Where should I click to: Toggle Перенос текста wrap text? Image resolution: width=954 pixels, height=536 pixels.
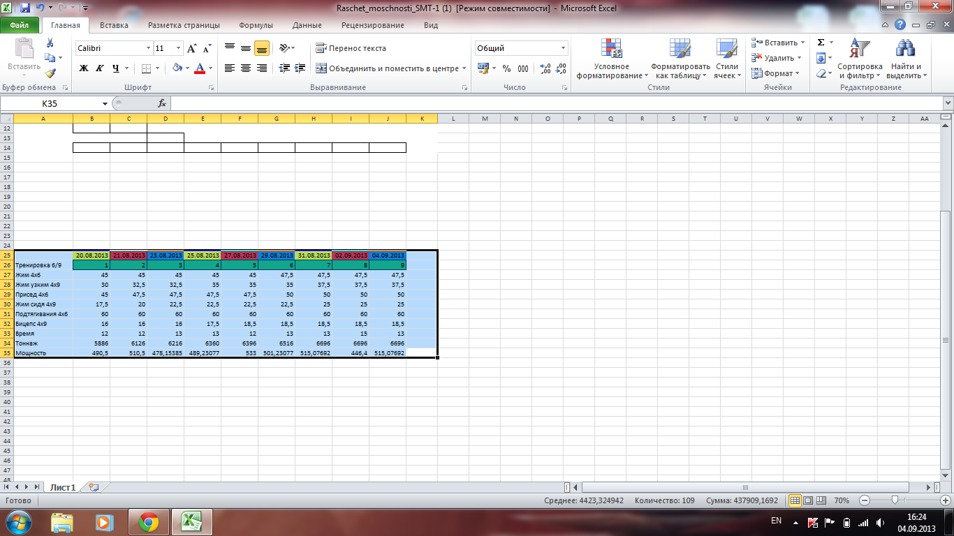[351, 48]
